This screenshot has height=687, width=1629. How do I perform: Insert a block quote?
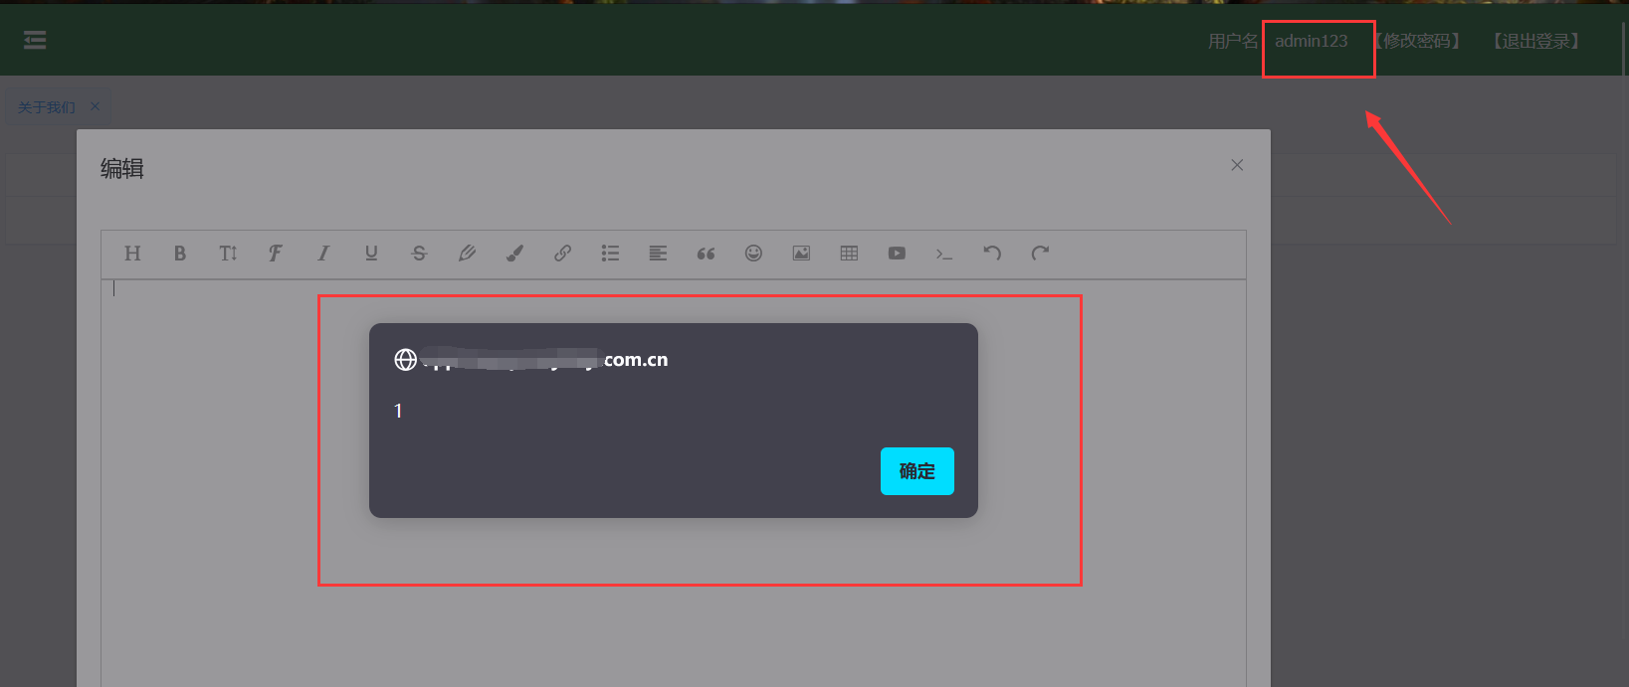[x=706, y=254]
